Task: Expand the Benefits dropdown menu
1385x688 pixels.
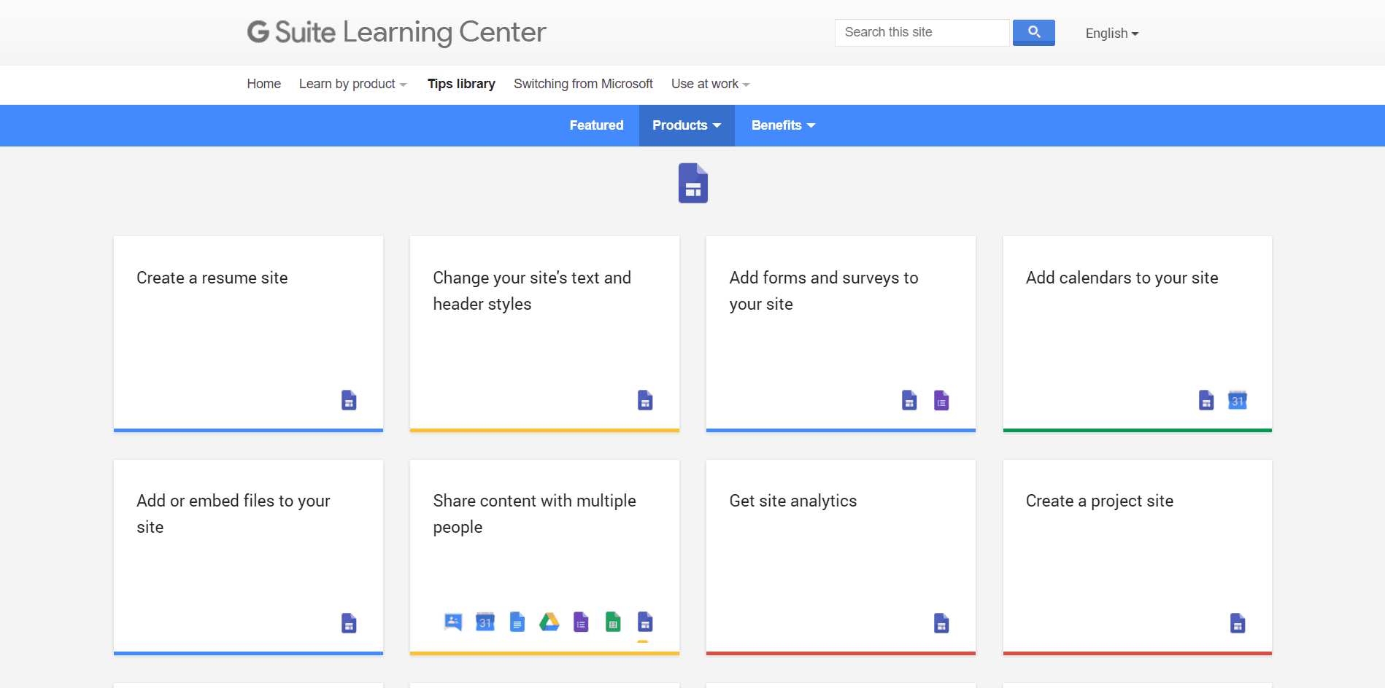Action: pos(783,125)
